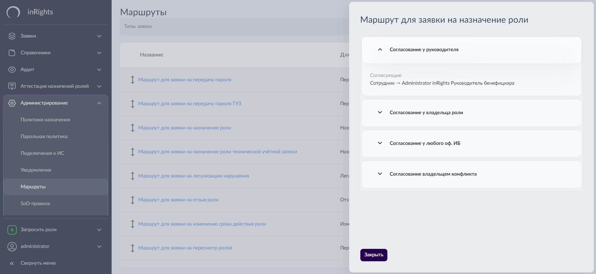Collapse sidebar with Свернуть меню
This screenshot has width=596, height=274.
pyautogui.click(x=38, y=263)
